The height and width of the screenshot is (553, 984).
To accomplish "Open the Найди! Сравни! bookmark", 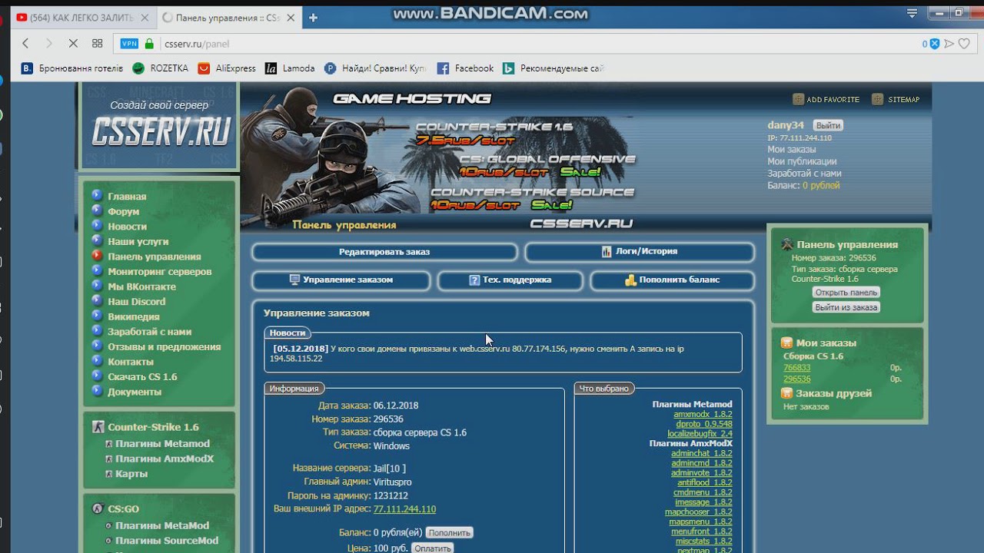I will [x=375, y=68].
